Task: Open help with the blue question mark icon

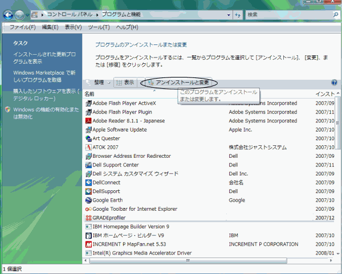Action: point(334,83)
